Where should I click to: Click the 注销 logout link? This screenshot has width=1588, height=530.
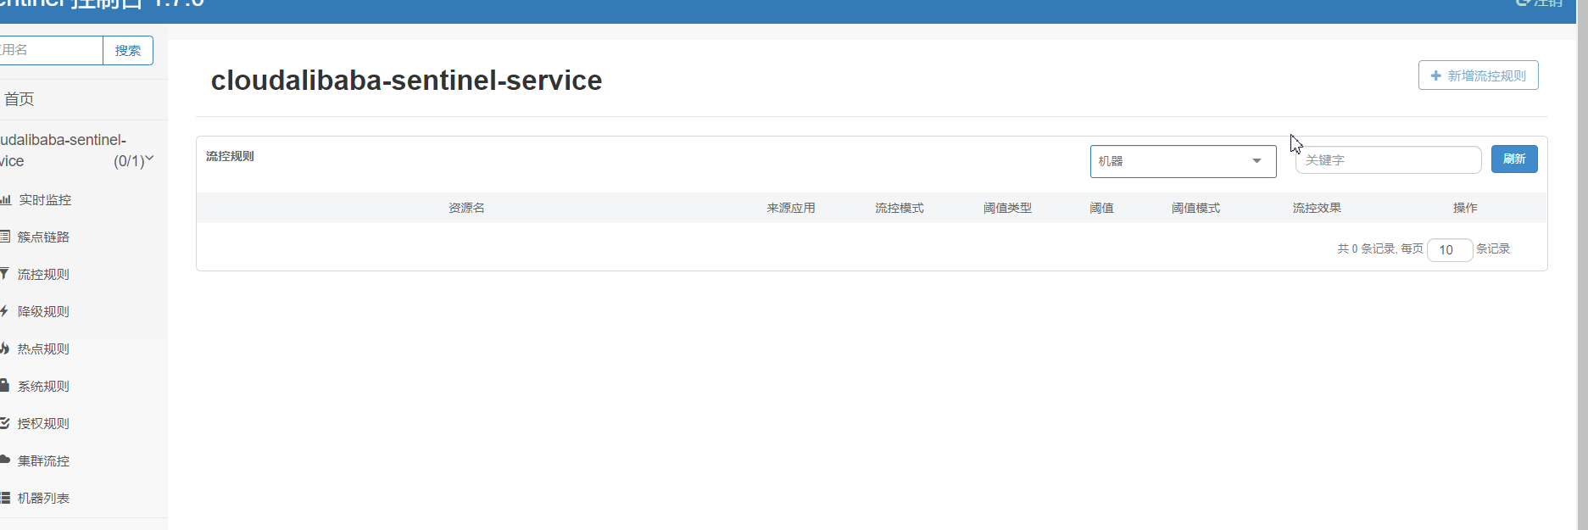click(x=1540, y=3)
